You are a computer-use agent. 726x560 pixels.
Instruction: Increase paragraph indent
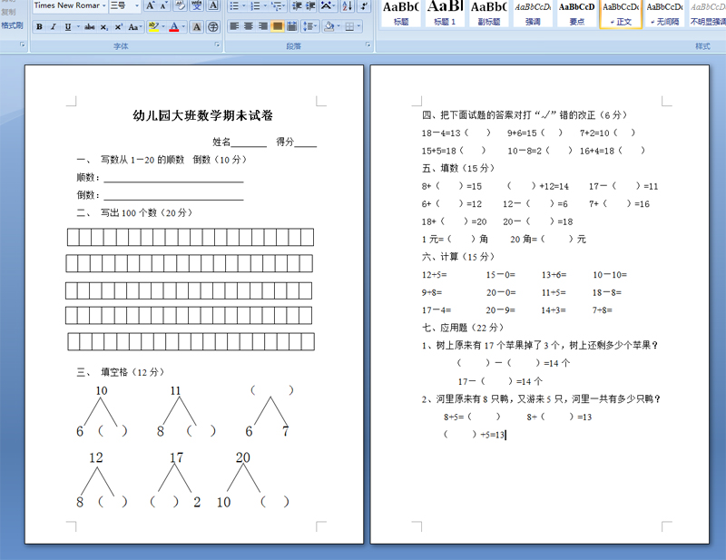pyautogui.click(x=310, y=6)
